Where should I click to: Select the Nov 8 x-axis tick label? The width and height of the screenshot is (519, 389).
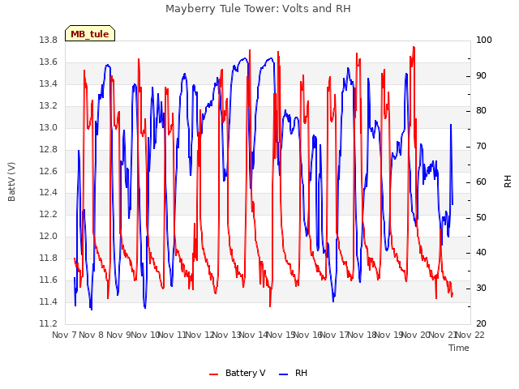coord(92,335)
